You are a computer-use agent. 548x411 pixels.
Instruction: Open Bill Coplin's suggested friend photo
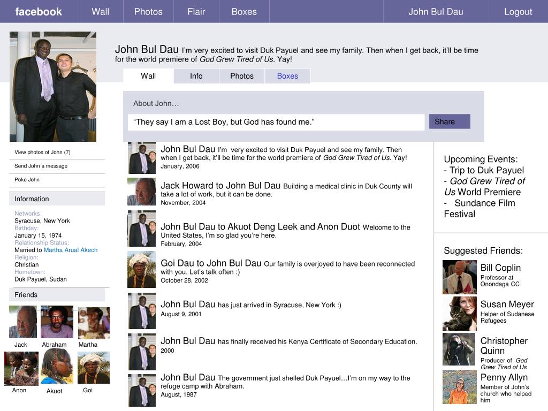460,277
